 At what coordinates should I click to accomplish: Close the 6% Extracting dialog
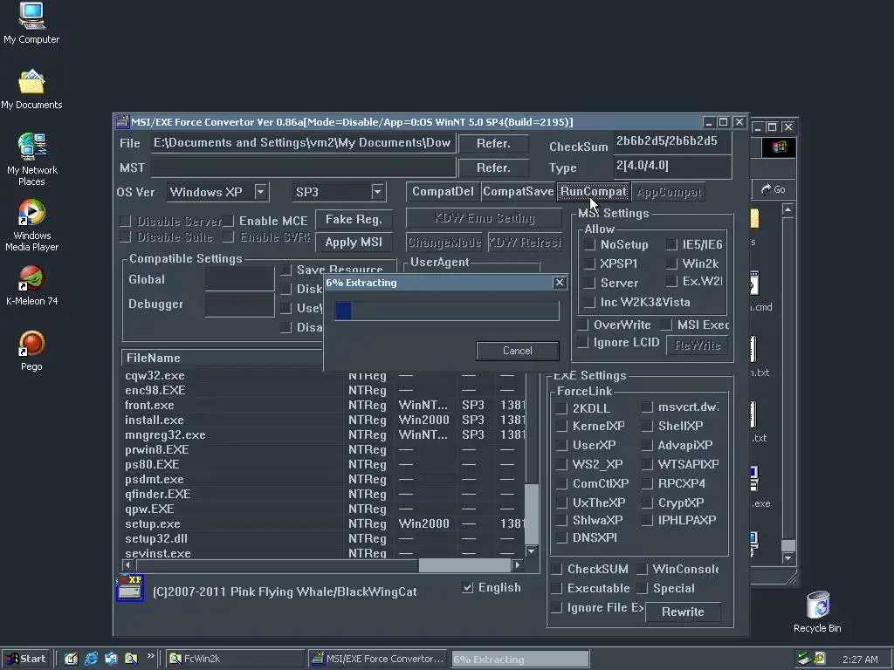tap(560, 283)
